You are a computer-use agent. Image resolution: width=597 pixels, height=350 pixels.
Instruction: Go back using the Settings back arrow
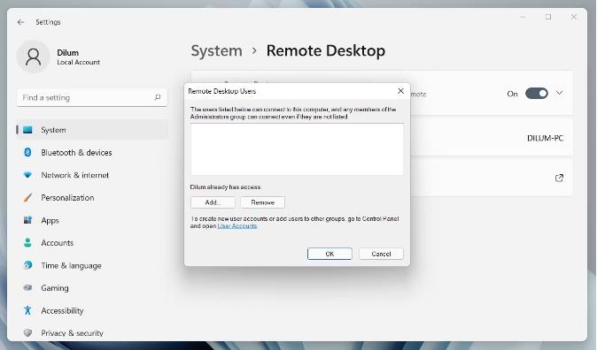[x=20, y=22]
